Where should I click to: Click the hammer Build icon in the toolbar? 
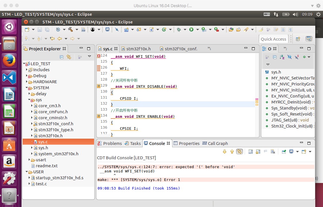pos(71,29)
